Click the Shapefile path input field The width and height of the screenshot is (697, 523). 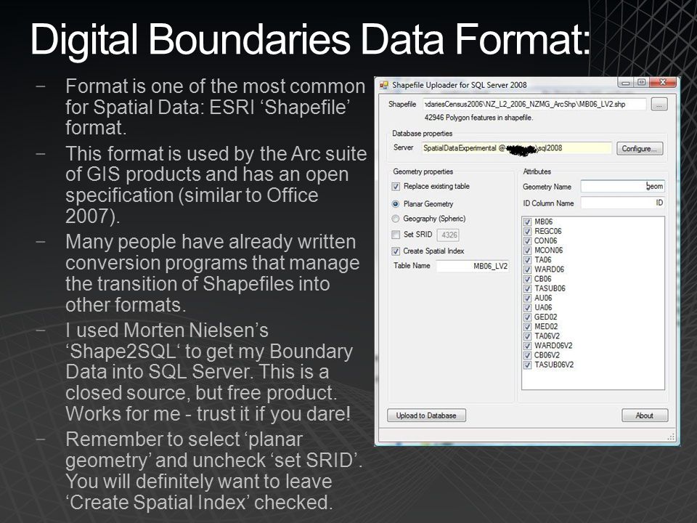point(534,104)
